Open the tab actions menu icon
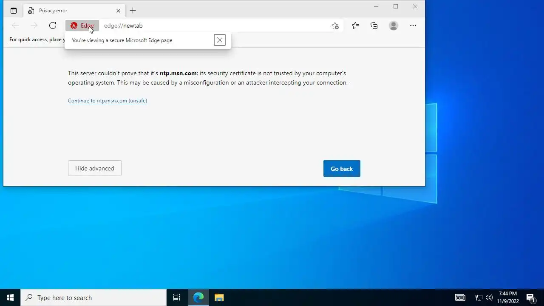 coord(14,11)
